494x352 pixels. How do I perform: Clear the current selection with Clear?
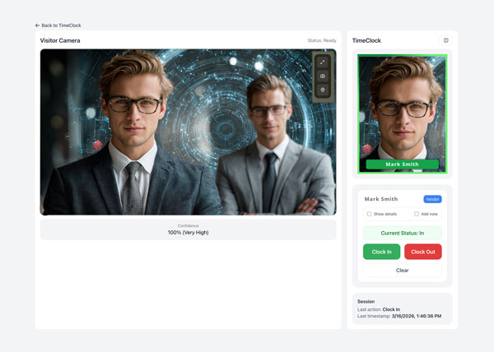pyautogui.click(x=403, y=271)
